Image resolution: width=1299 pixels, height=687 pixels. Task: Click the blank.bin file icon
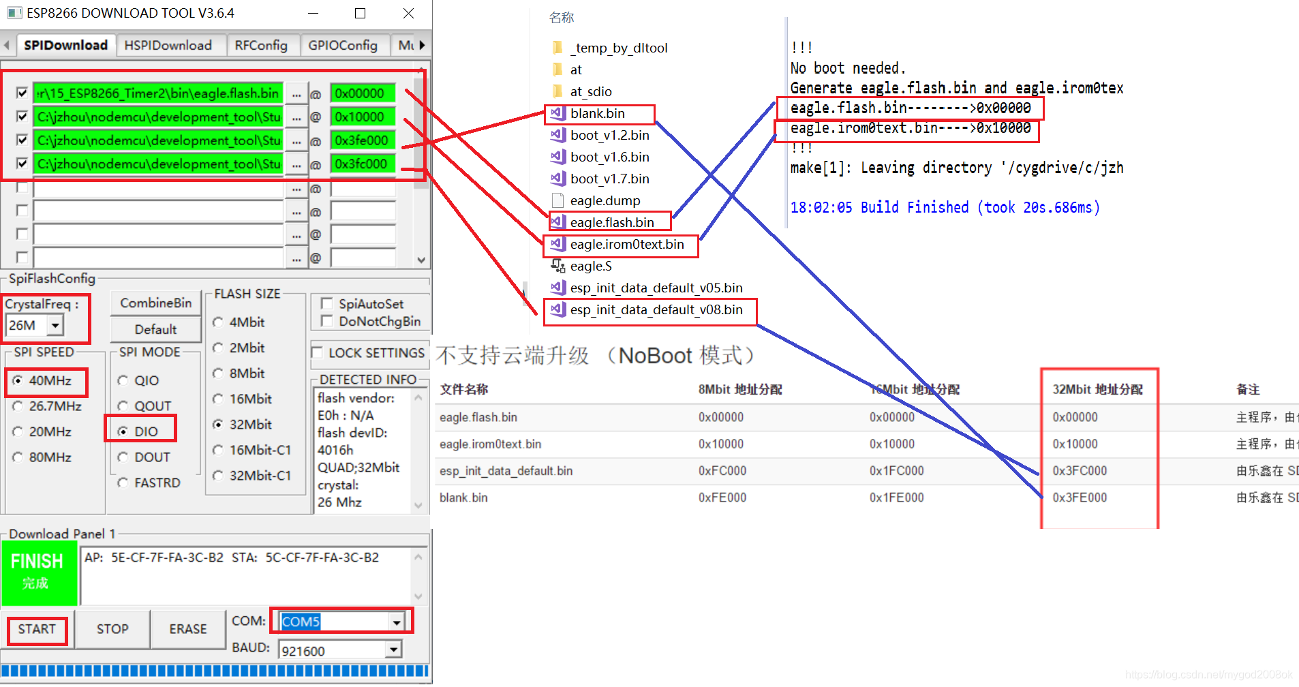click(558, 113)
